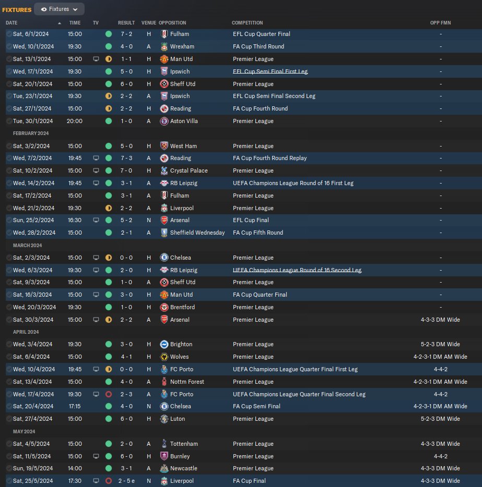
Task: Click TV icon on the FA Cup Final row
Action: coord(96,481)
